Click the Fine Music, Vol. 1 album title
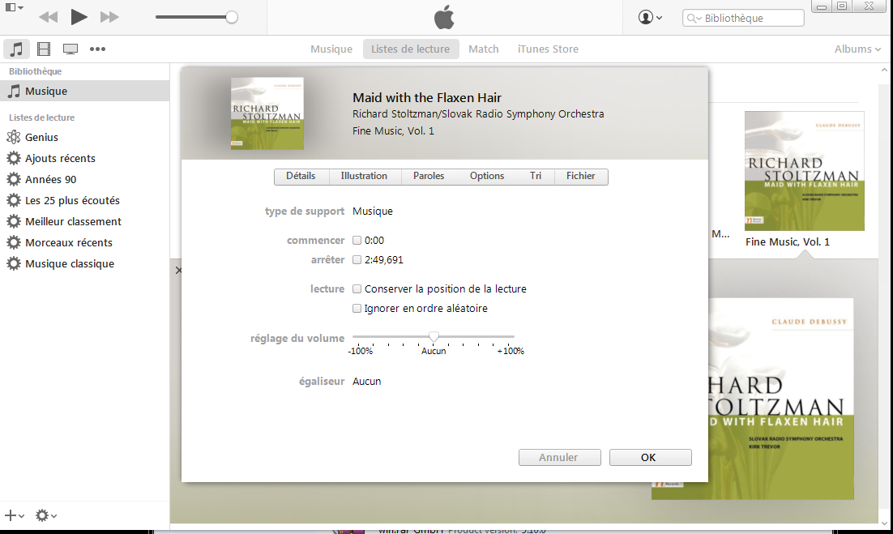This screenshot has width=893, height=534. [788, 242]
